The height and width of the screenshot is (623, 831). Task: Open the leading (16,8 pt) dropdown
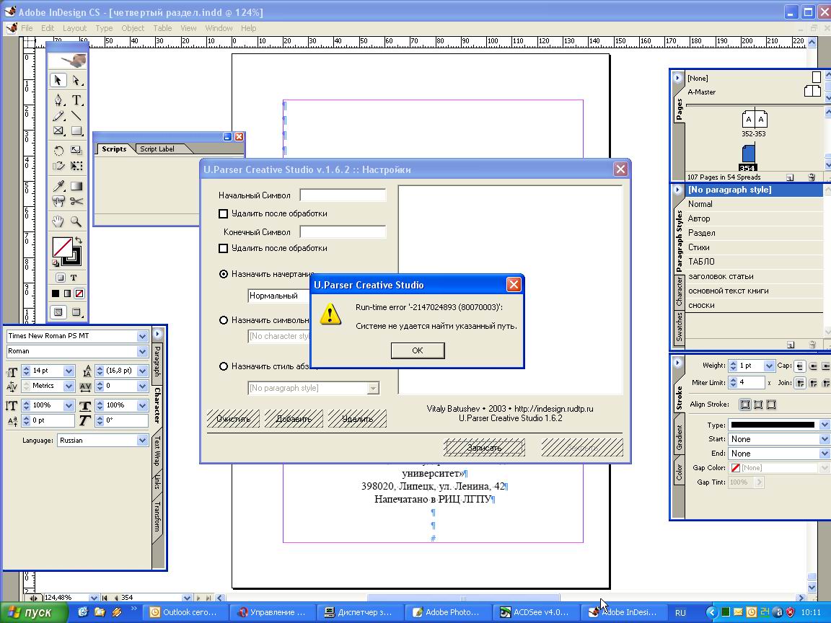pyautogui.click(x=142, y=371)
